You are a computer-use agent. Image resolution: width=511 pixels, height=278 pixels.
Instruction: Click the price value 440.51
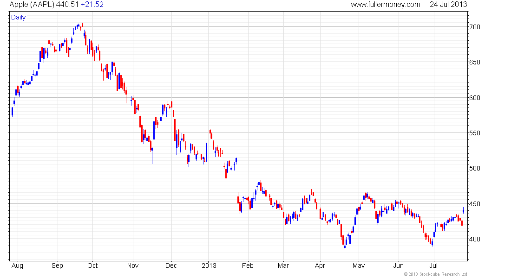[x=67, y=5]
